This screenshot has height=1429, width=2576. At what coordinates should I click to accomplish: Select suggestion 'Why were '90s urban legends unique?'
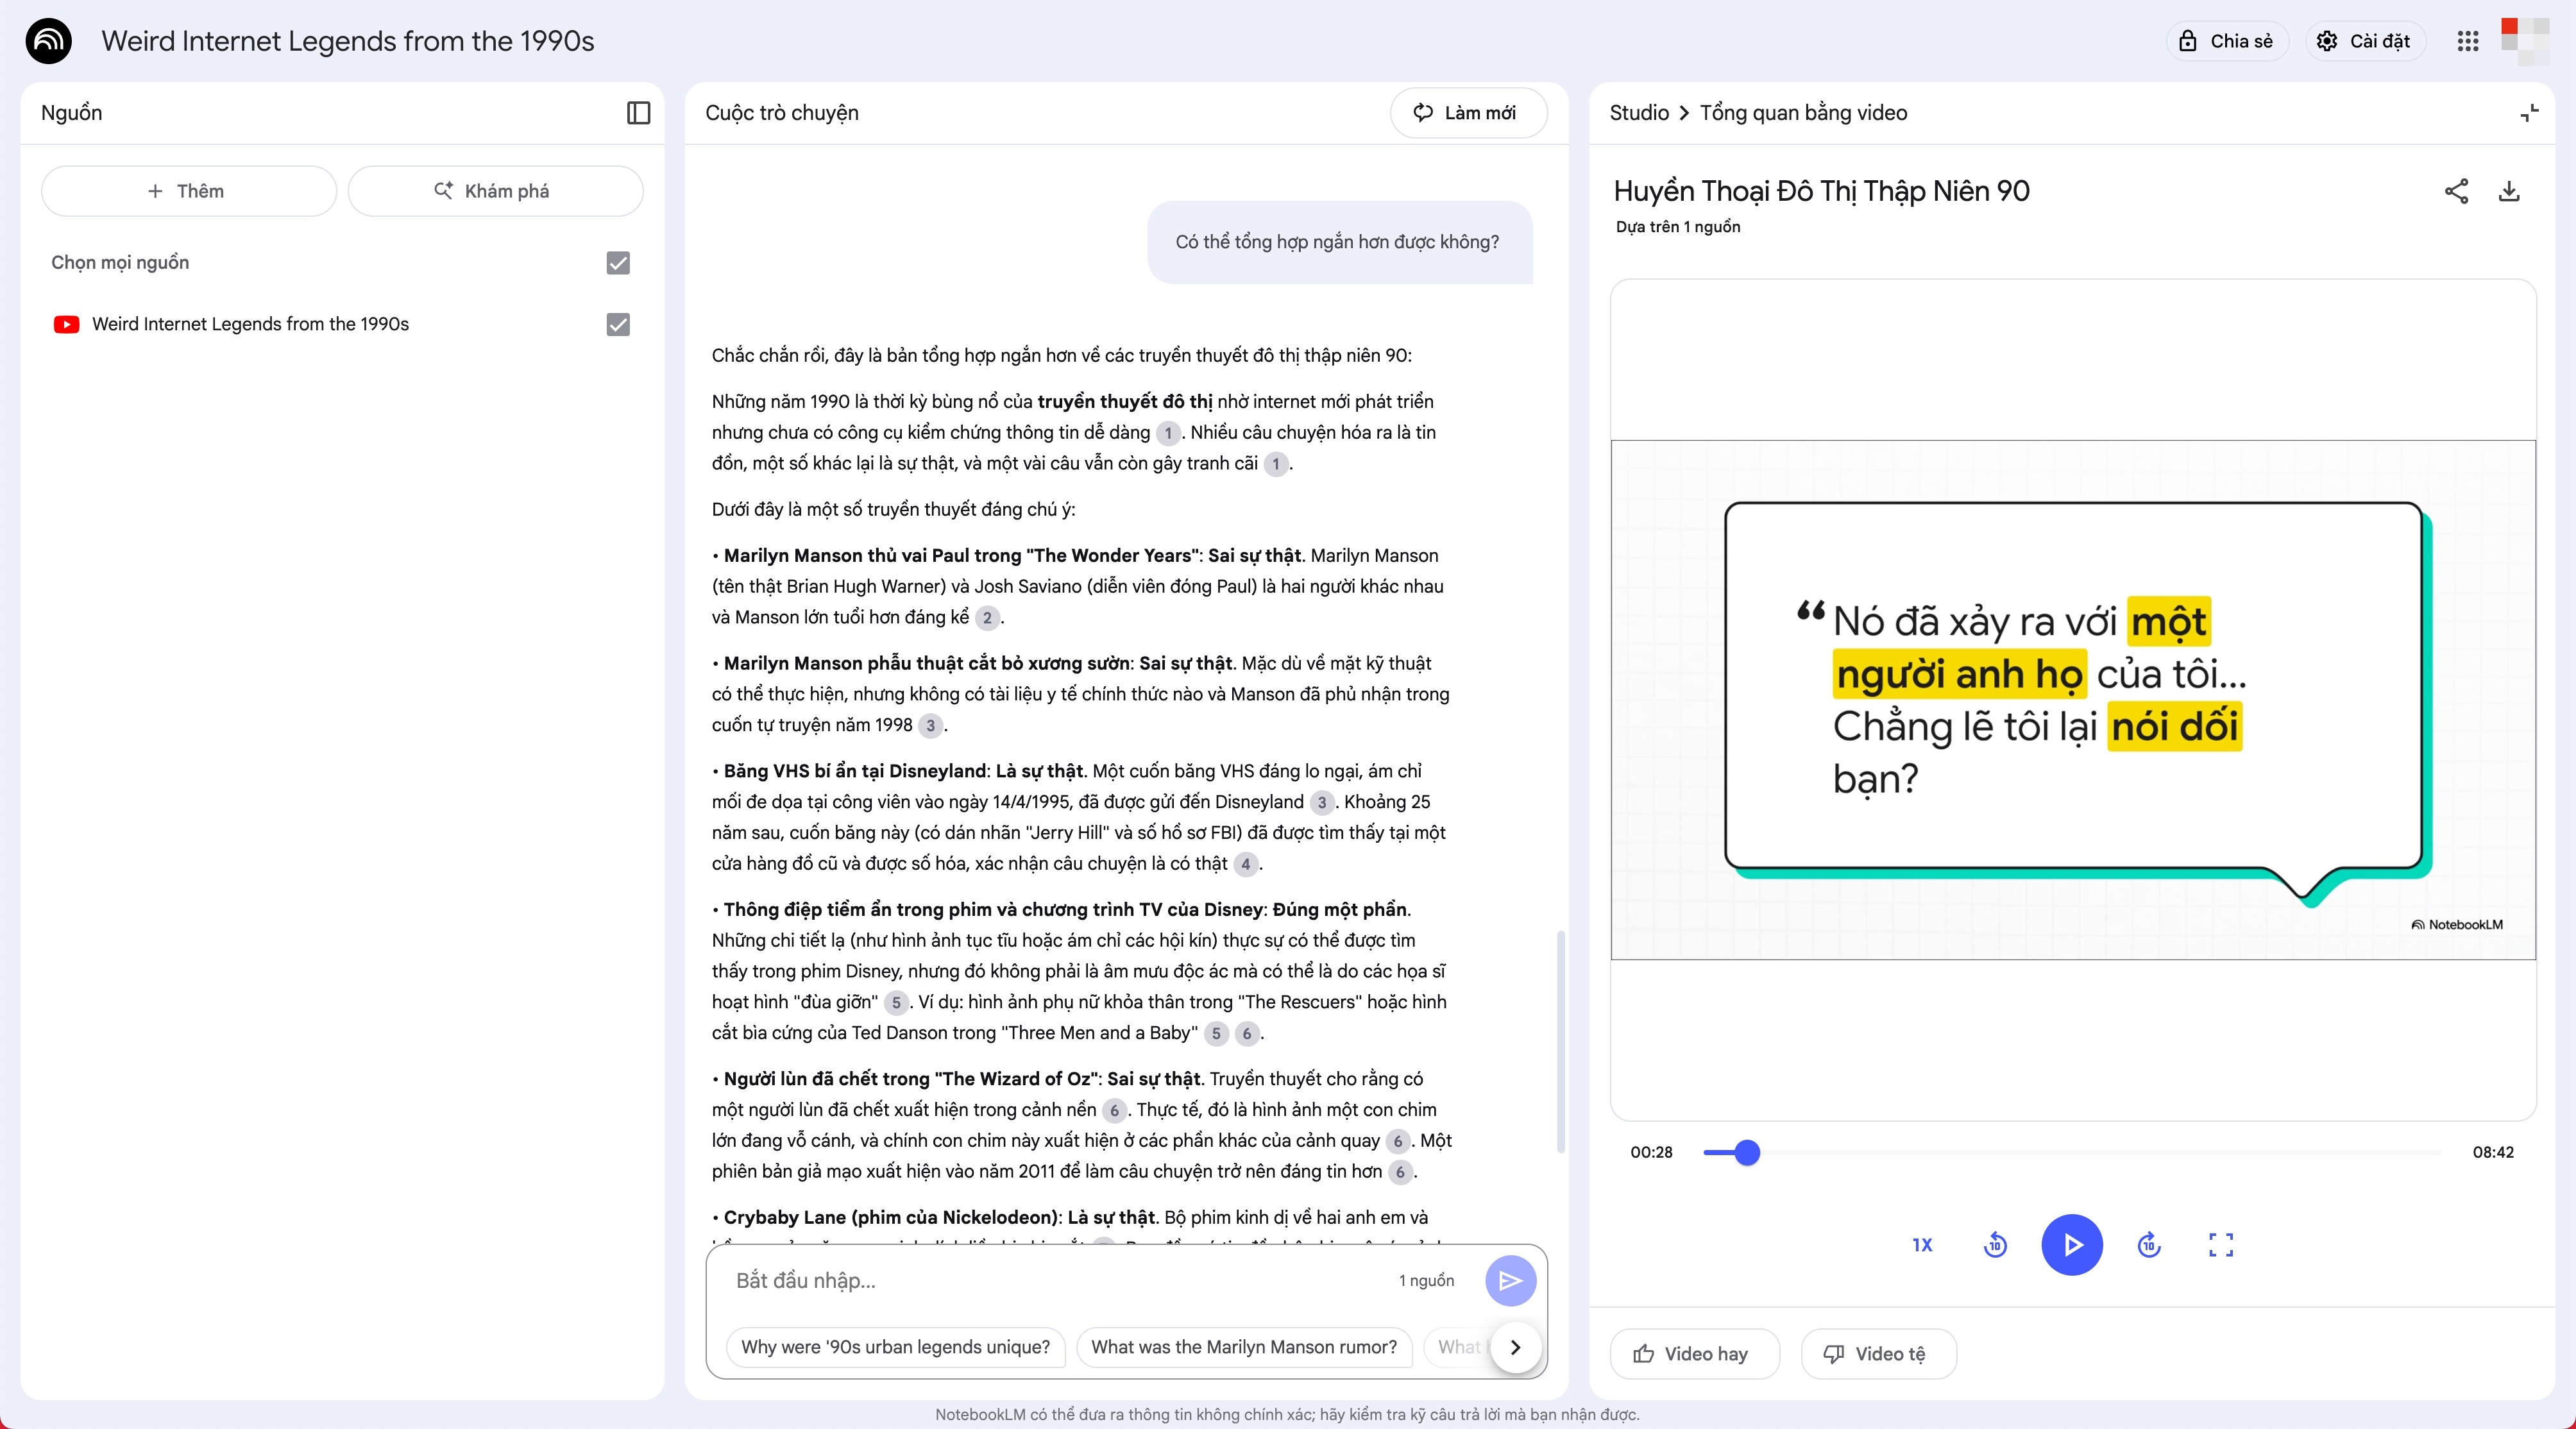895,1347
